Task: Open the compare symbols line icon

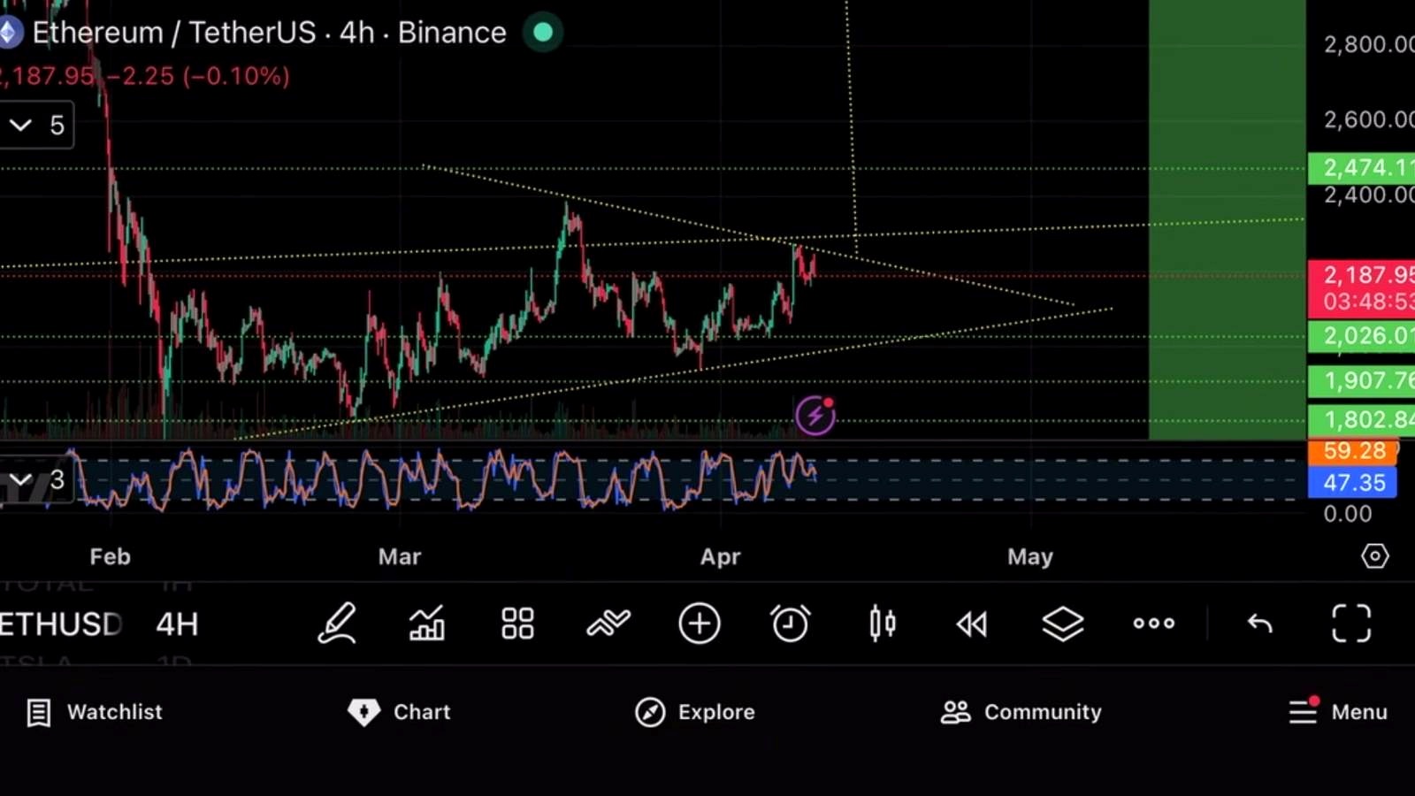Action: (608, 624)
